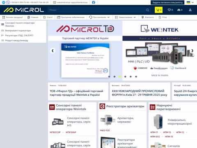This screenshot has height=148, width=197.
Task: Click the red Нормуючі перетворювачі category icon
Action: [153, 107]
